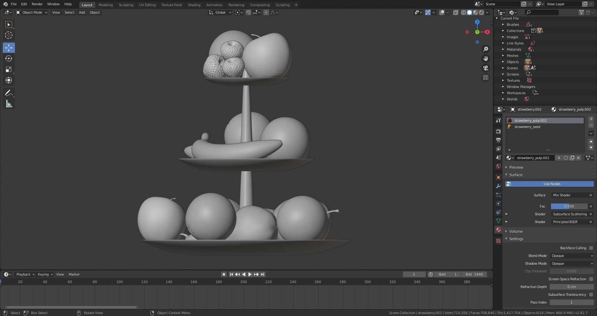Expand the Materials entry in outliner

[503, 49]
